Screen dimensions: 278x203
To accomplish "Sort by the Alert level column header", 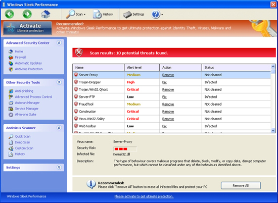I will (x=142, y=68).
